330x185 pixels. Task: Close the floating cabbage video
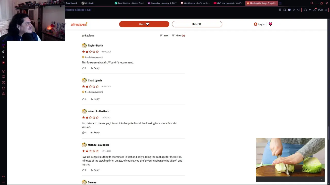point(321,179)
